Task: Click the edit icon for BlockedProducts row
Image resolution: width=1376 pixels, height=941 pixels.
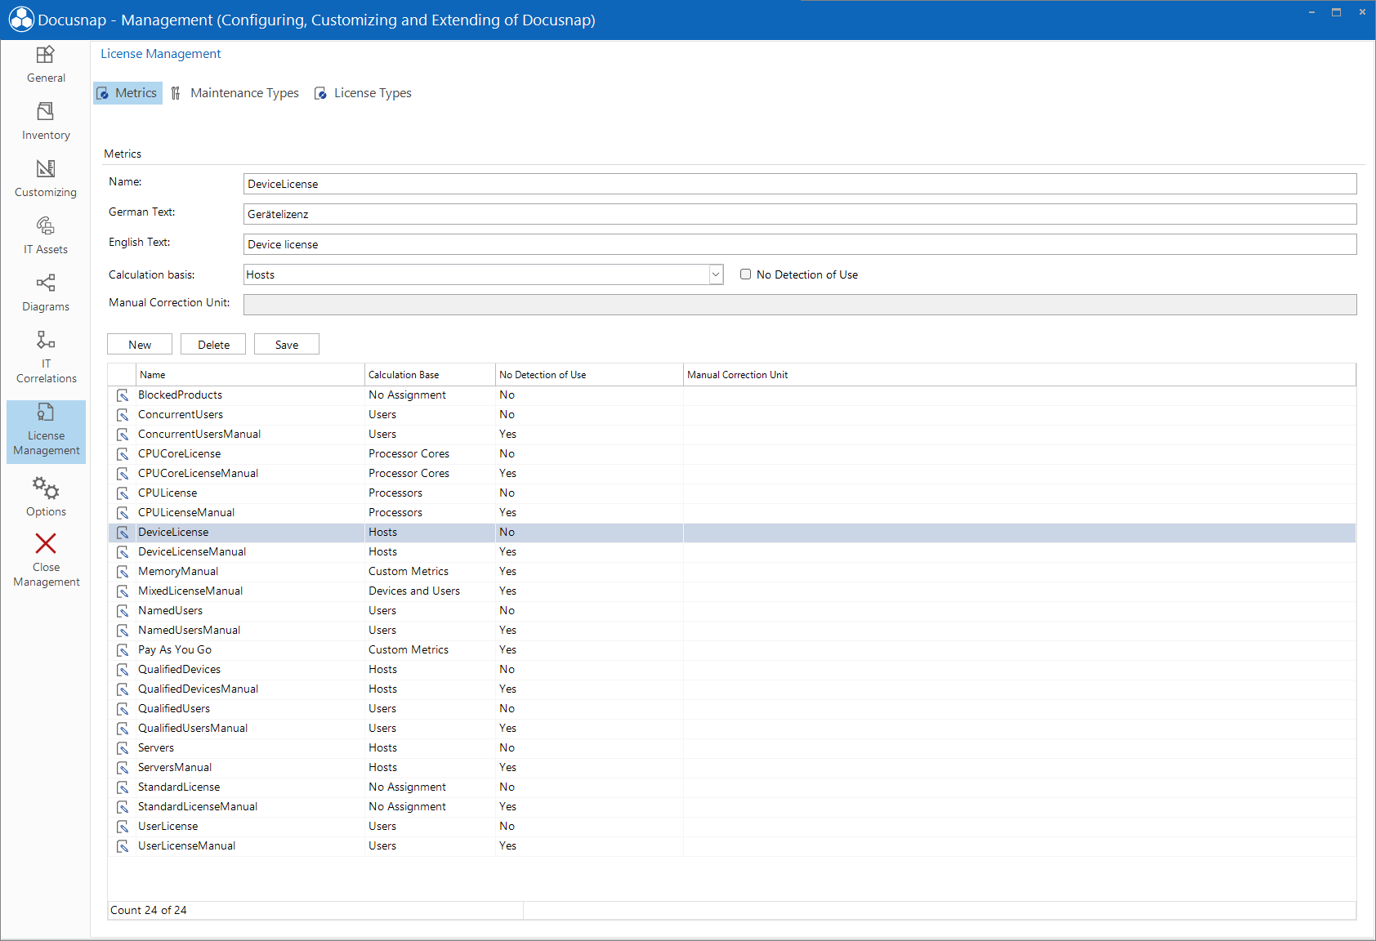Action: tap(123, 395)
